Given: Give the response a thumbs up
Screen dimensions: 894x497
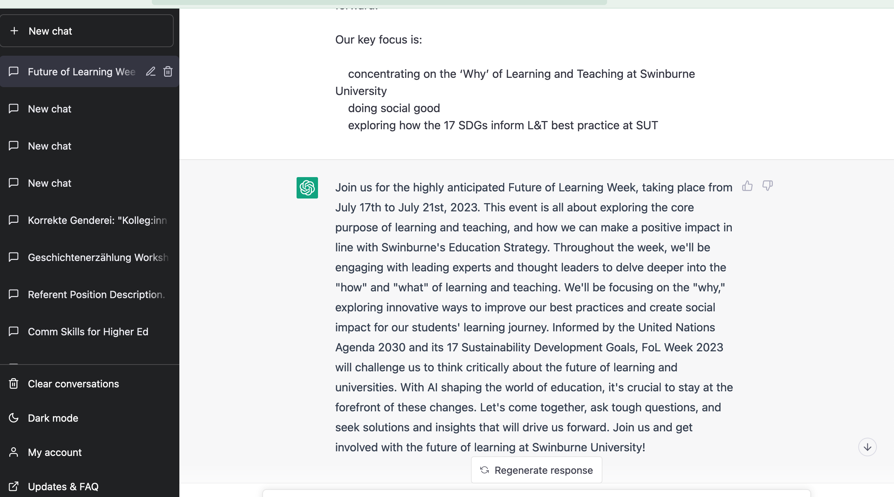Looking at the screenshot, I should [747, 186].
